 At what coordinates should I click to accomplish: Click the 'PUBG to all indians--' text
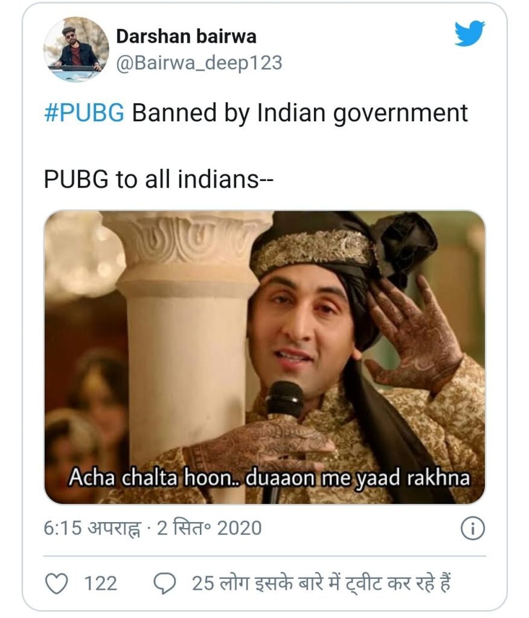(158, 179)
